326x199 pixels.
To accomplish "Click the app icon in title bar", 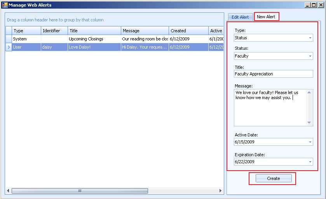I will 5,5.
